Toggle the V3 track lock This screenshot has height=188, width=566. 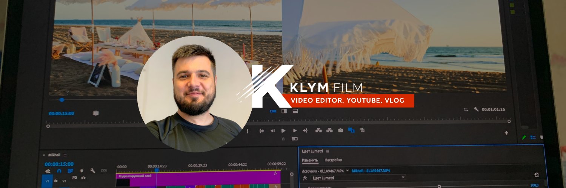[56, 181]
